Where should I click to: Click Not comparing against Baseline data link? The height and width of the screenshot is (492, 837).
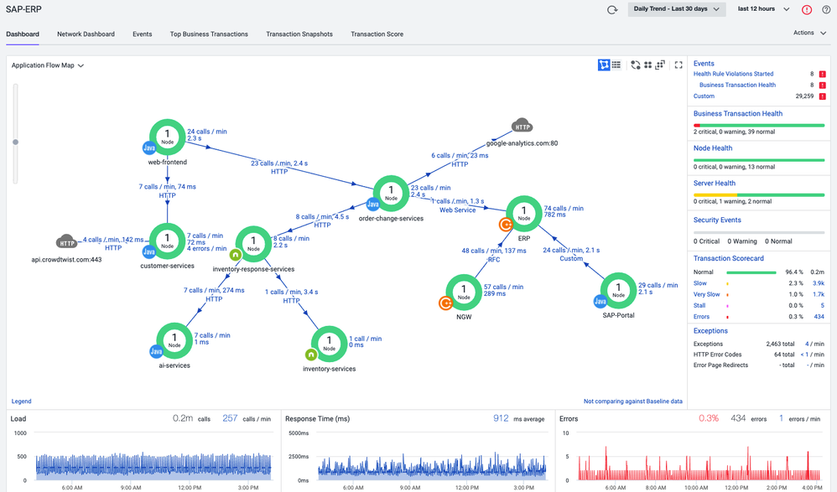(x=633, y=401)
